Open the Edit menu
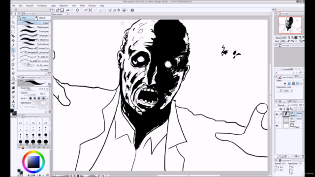 pyautogui.click(x=21, y=5)
